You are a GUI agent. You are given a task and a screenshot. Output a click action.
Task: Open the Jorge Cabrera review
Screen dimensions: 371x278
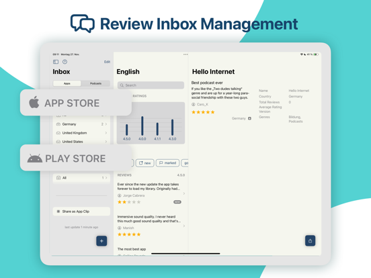coord(151,193)
